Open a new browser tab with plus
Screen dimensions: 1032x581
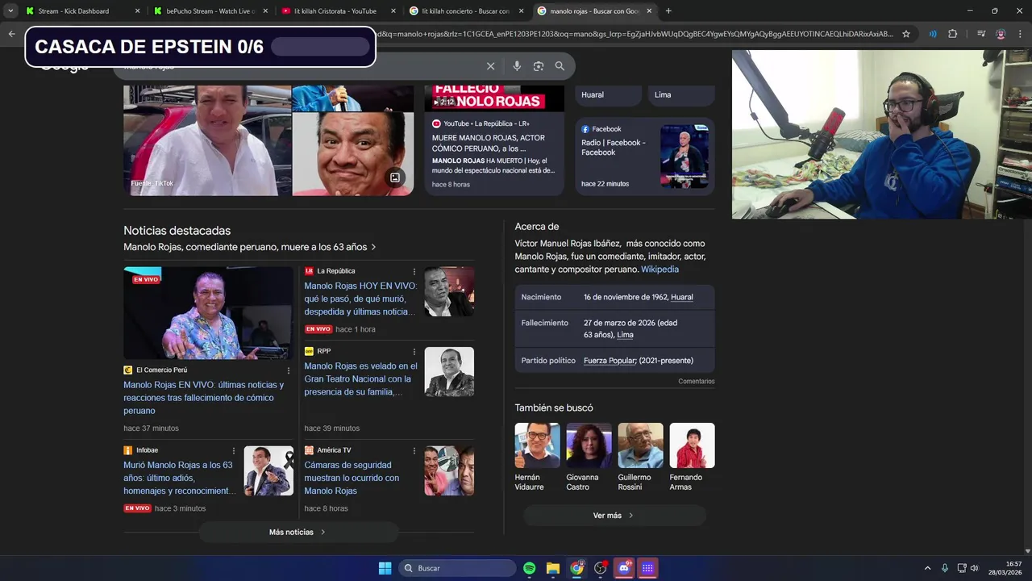click(668, 11)
